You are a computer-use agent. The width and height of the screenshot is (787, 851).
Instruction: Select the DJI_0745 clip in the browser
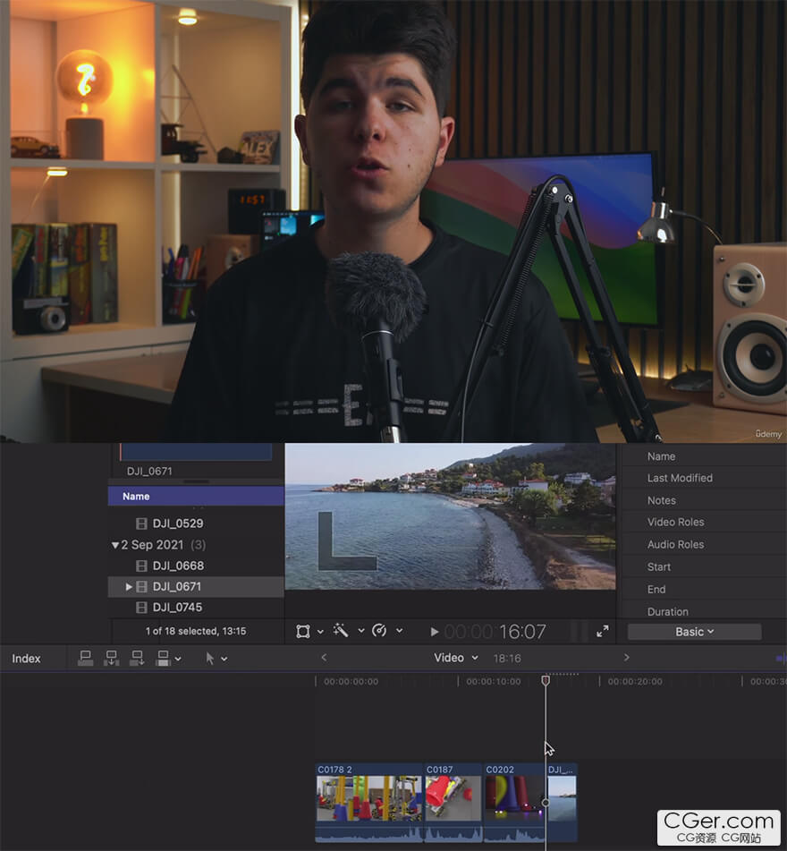177,608
